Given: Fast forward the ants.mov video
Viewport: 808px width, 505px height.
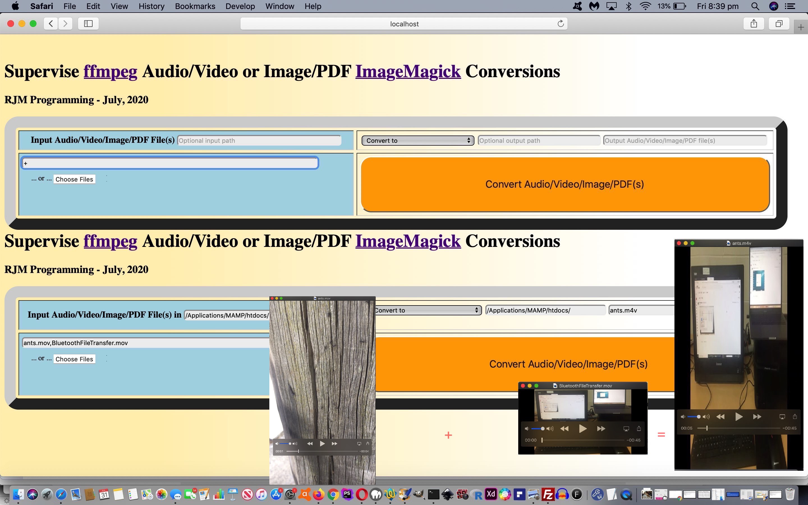Looking at the screenshot, I should pos(334,444).
